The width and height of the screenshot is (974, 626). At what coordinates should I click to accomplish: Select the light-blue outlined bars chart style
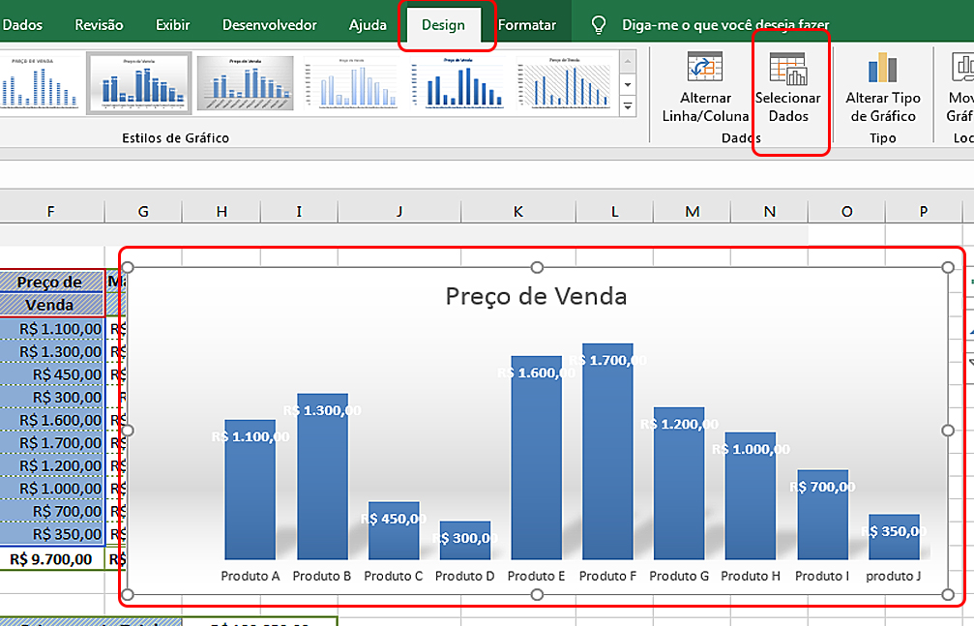tap(350, 82)
